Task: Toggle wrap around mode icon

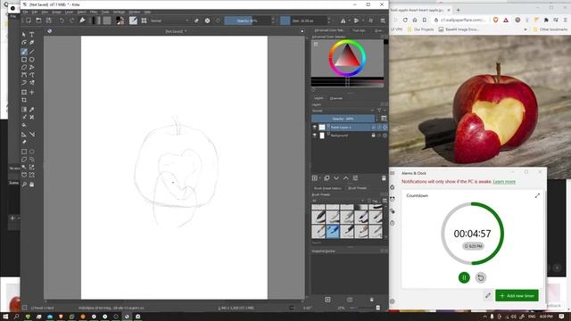Action: tap(371, 21)
